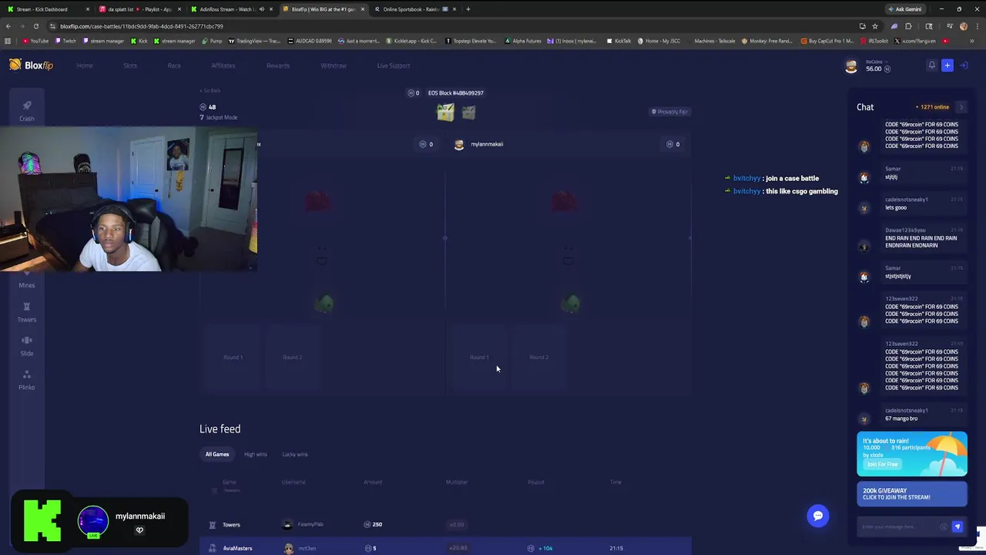This screenshot has height=555, width=986.
Task: Collapse the chat panel arrow
Action: [x=961, y=107]
